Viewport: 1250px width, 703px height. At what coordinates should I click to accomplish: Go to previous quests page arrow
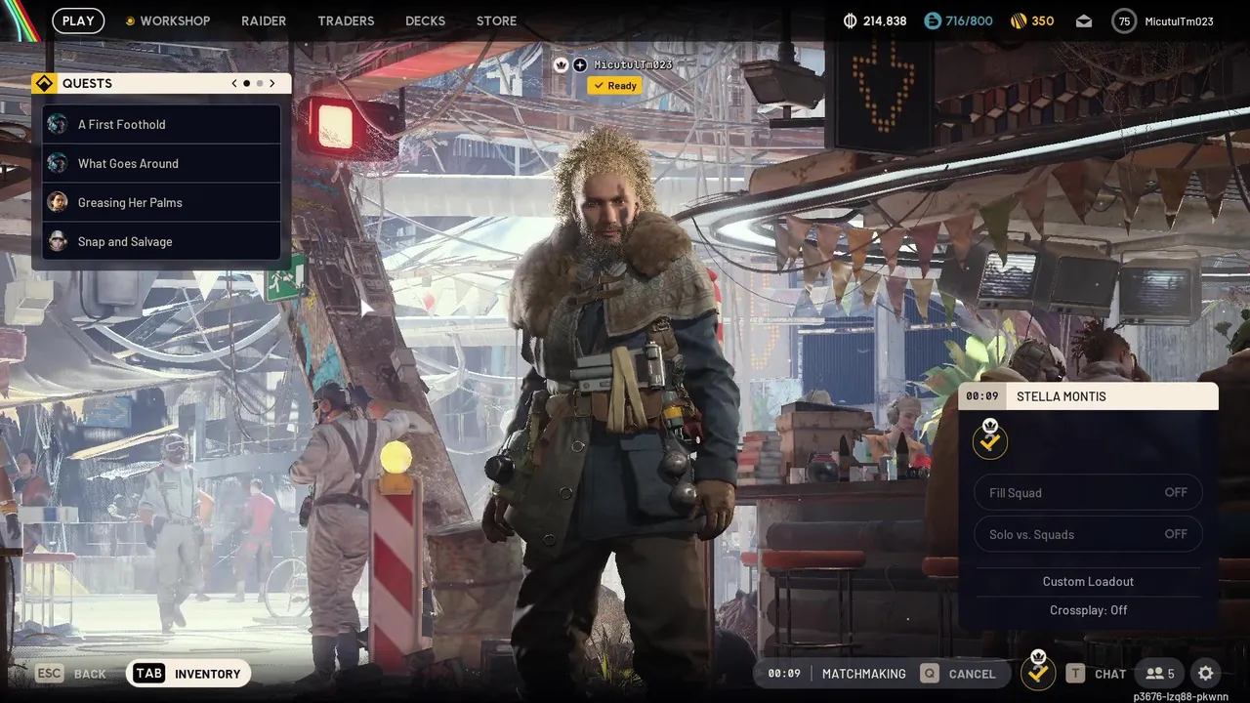tap(233, 84)
